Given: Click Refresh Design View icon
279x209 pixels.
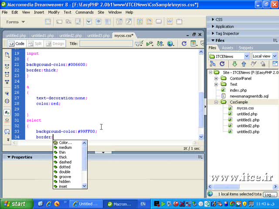Looking at the screenshot, I should point(184,44).
